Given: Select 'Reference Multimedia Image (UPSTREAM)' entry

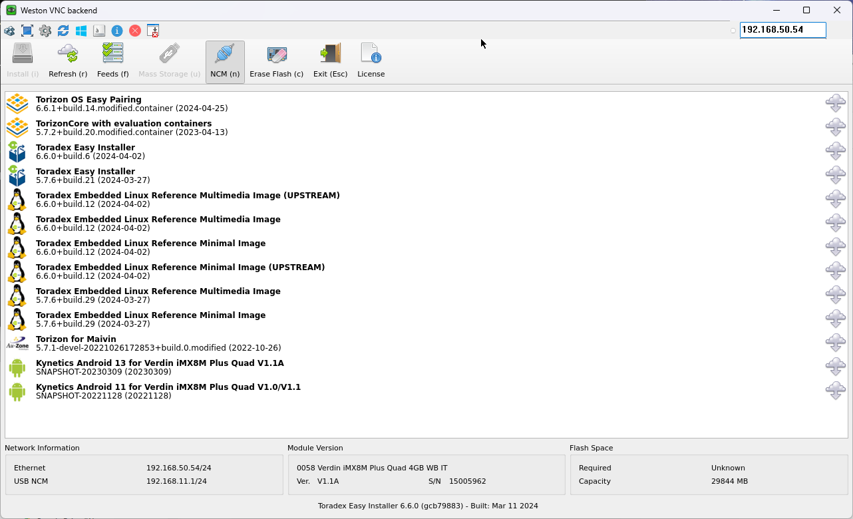Looking at the screenshot, I should point(426,200).
